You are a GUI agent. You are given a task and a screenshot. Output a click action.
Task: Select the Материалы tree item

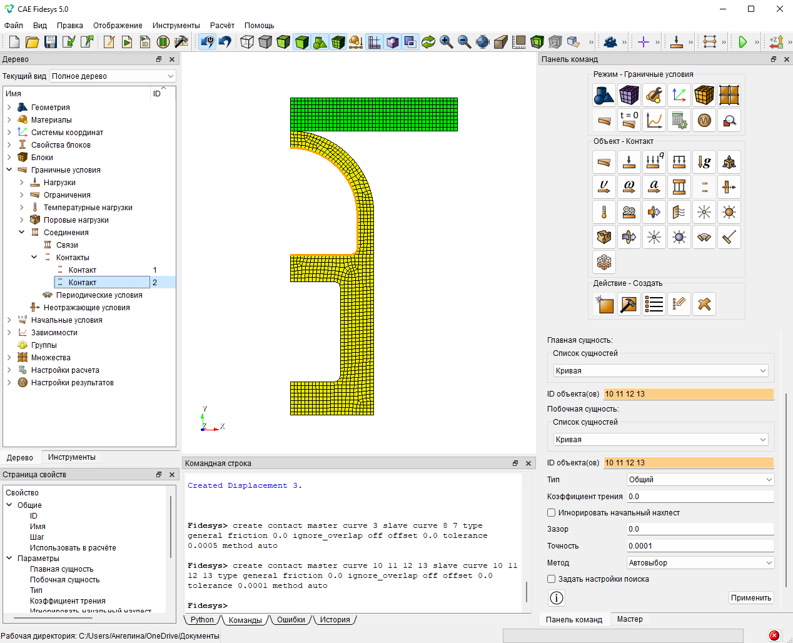point(51,120)
